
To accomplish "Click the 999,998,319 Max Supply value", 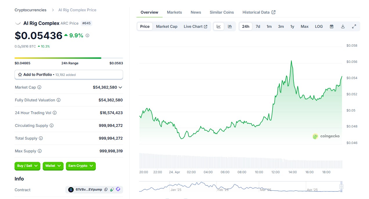I will pyautogui.click(x=111, y=151).
